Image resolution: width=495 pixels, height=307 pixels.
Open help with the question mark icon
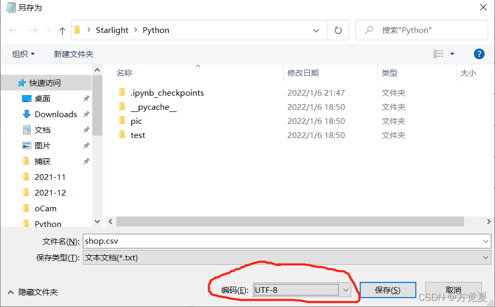click(x=479, y=54)
